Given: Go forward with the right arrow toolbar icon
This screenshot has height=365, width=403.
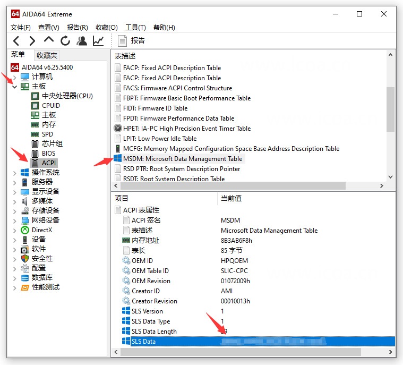Looking at the screenshot, I should 32,40.
